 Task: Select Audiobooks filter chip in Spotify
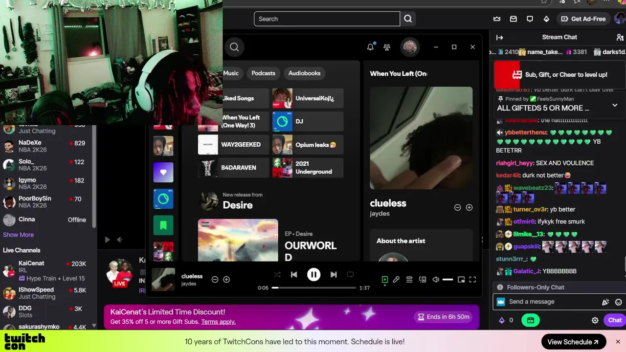coord(304,73)
